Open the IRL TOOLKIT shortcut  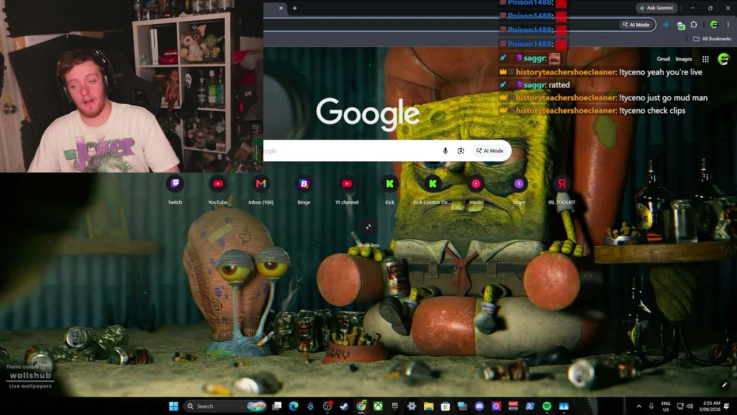point(562,190)
